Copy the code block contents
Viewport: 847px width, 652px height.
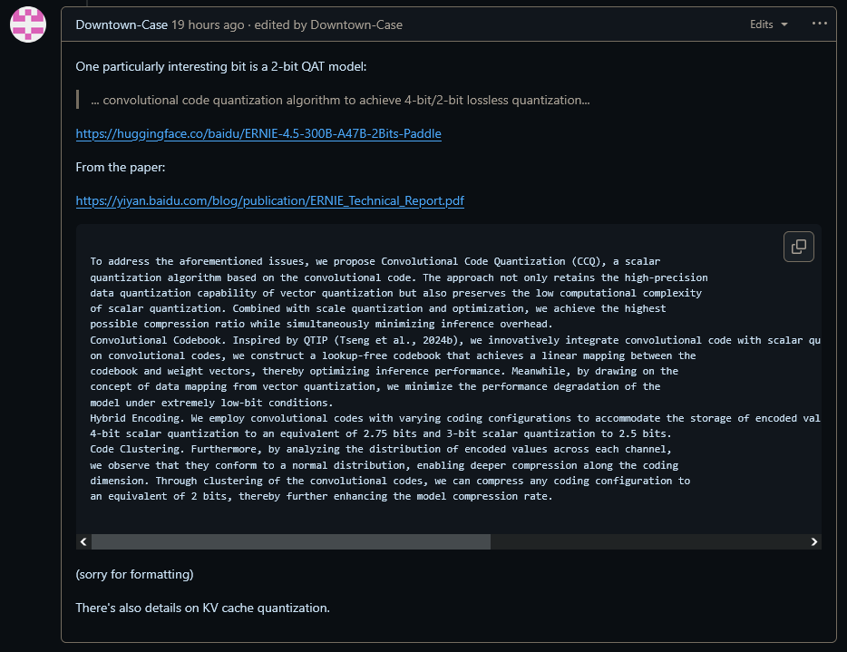click(798, 247)
